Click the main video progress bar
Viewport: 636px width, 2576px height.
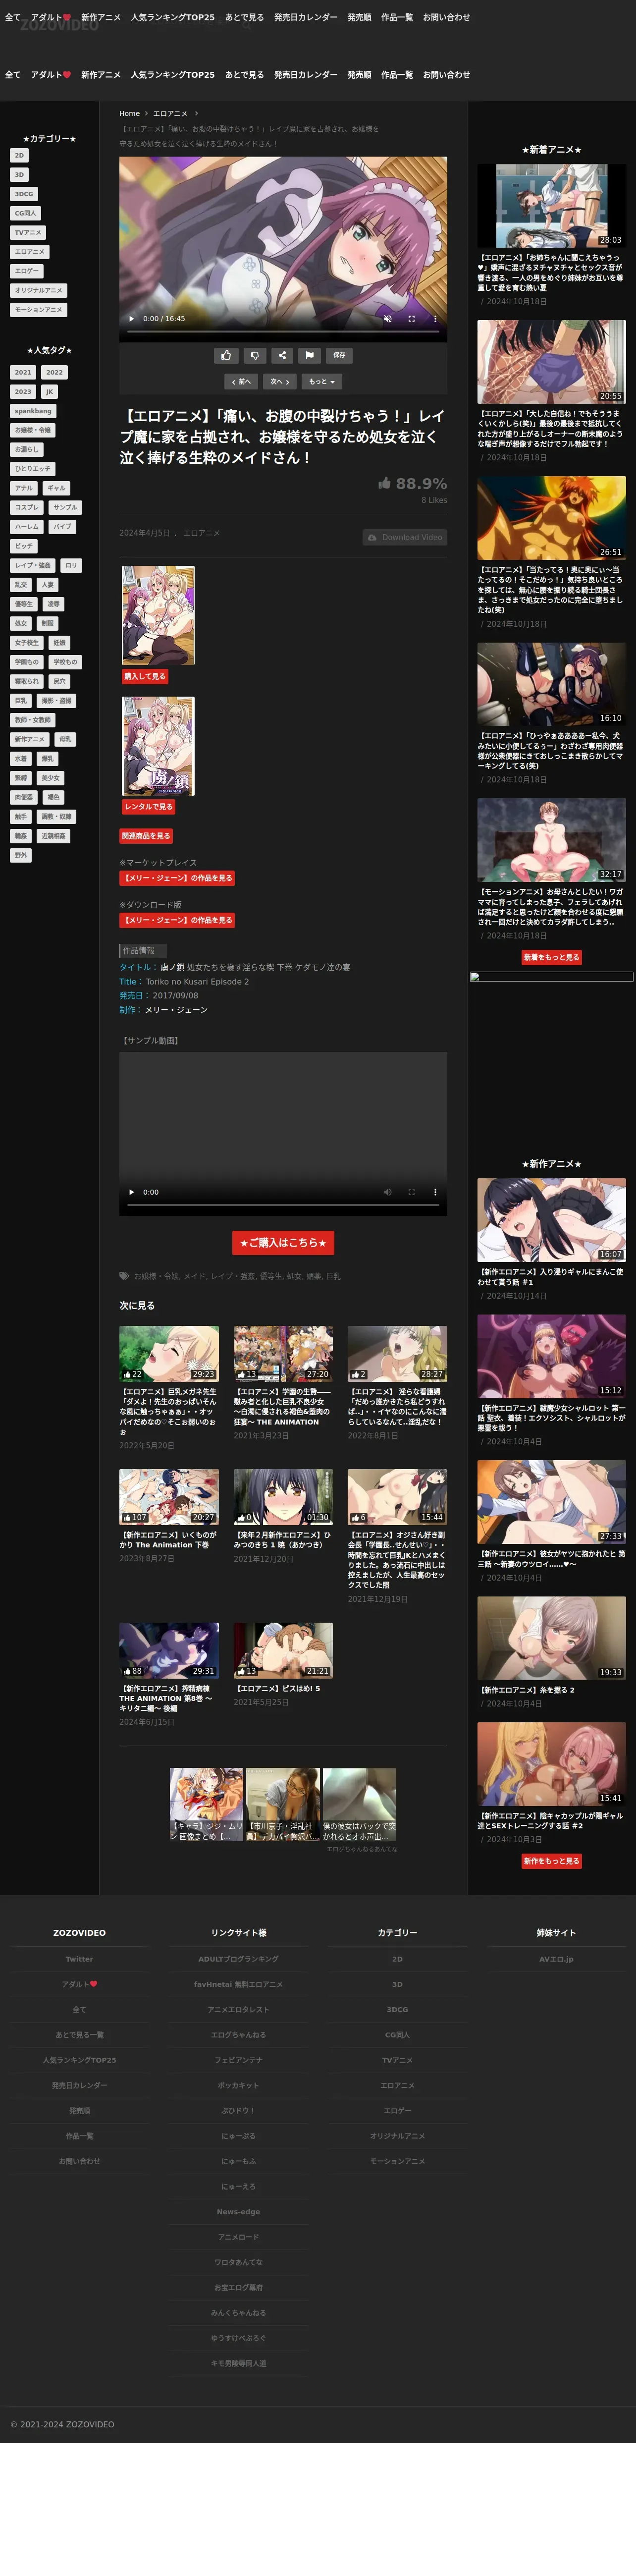pyautogui.click(x=283, y=332)
